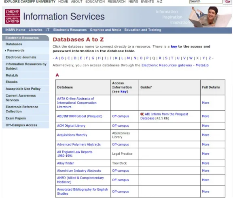This screenshot has width=233, height=198.
Task: Click Off-campus for ABI/INFORM Global row
Action: tap(121, 116)
